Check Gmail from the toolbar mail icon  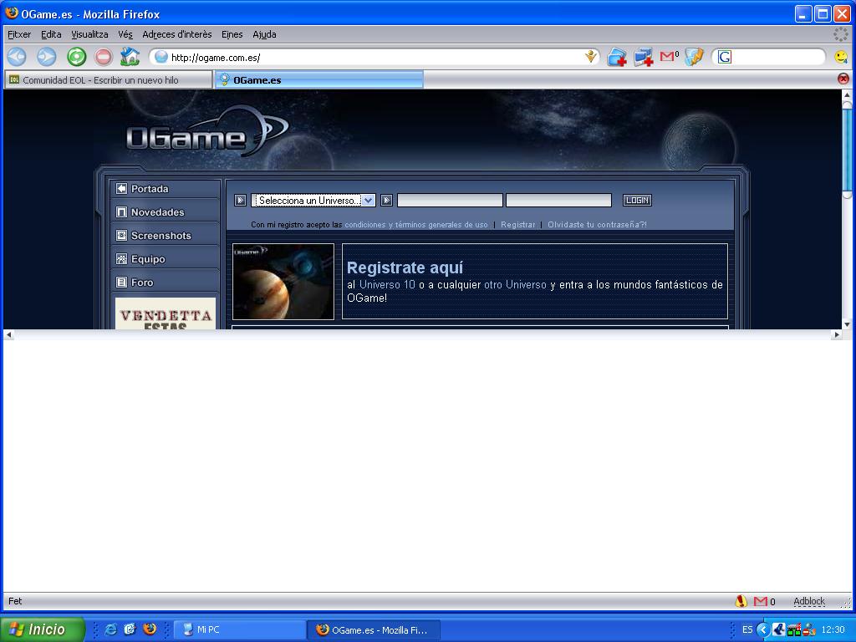[670, 56]
